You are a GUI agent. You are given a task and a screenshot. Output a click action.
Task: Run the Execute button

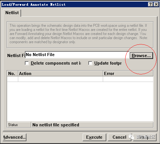(x=94, y=137)
